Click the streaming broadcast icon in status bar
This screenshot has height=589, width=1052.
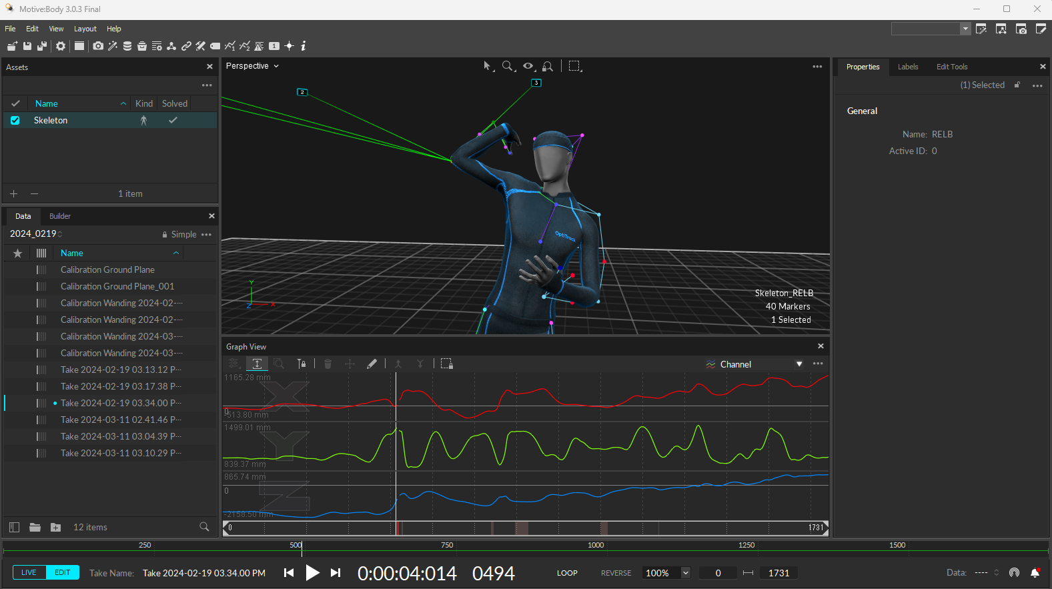pos(1014,572)
